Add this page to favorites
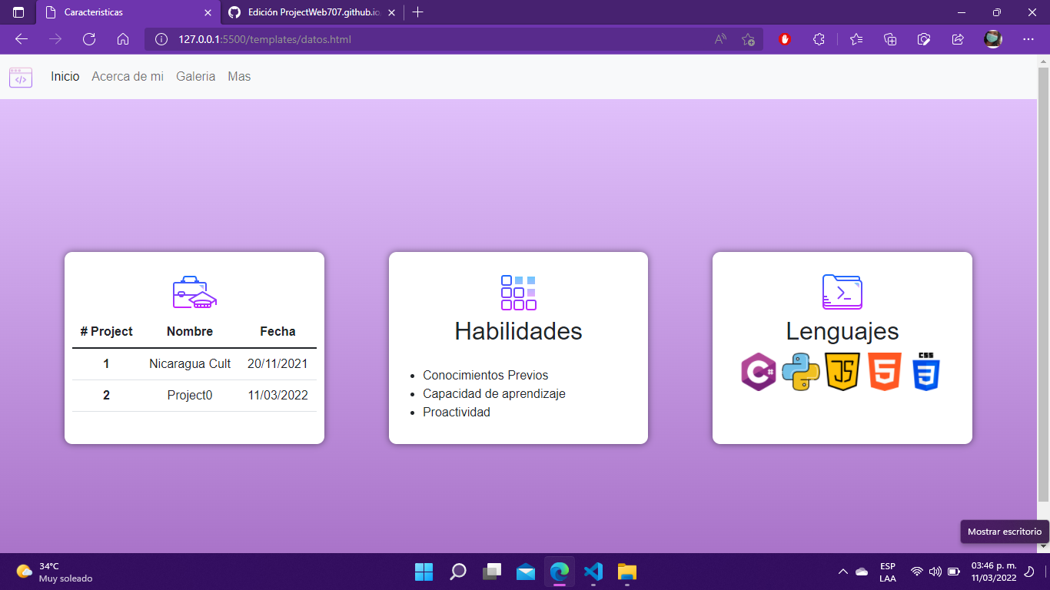Image resolution: width=1050 pixels, height=590 pixels. [x=748, y=39]
